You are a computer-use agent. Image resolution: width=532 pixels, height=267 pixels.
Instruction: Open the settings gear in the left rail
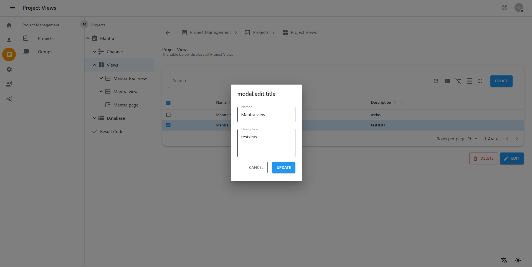(x=9, y=69)
